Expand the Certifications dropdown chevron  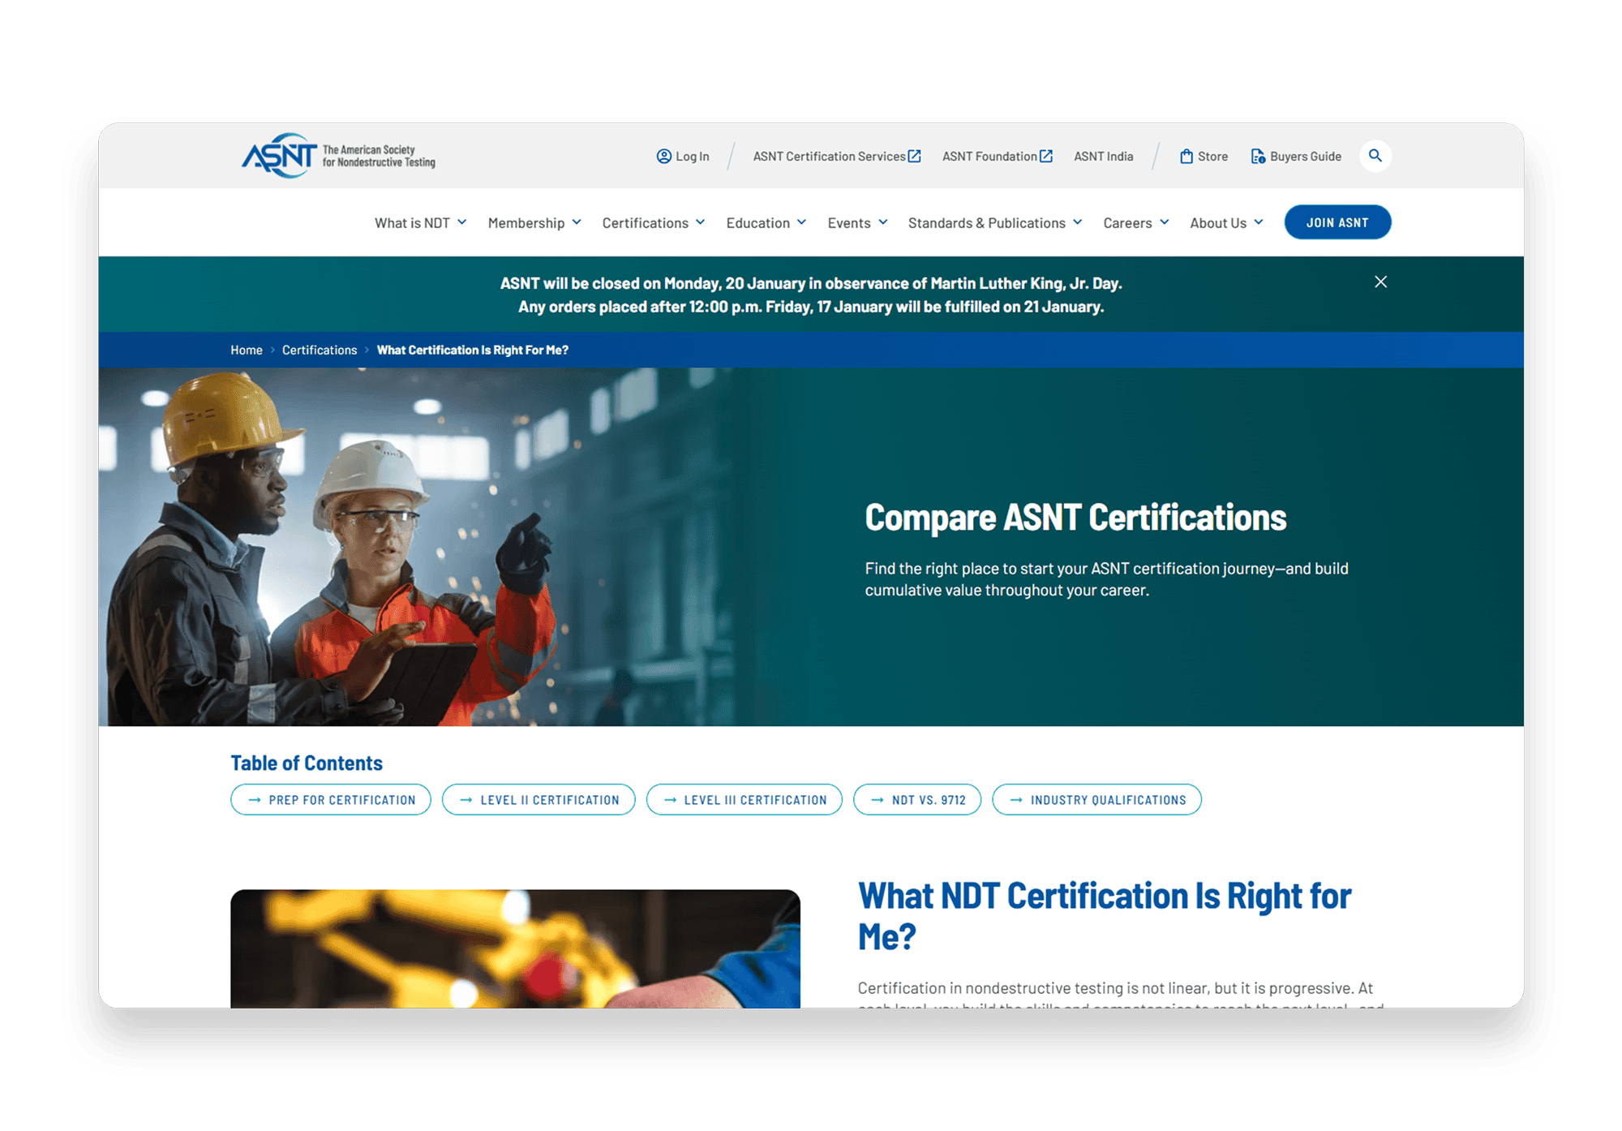[x=701, y=222]
